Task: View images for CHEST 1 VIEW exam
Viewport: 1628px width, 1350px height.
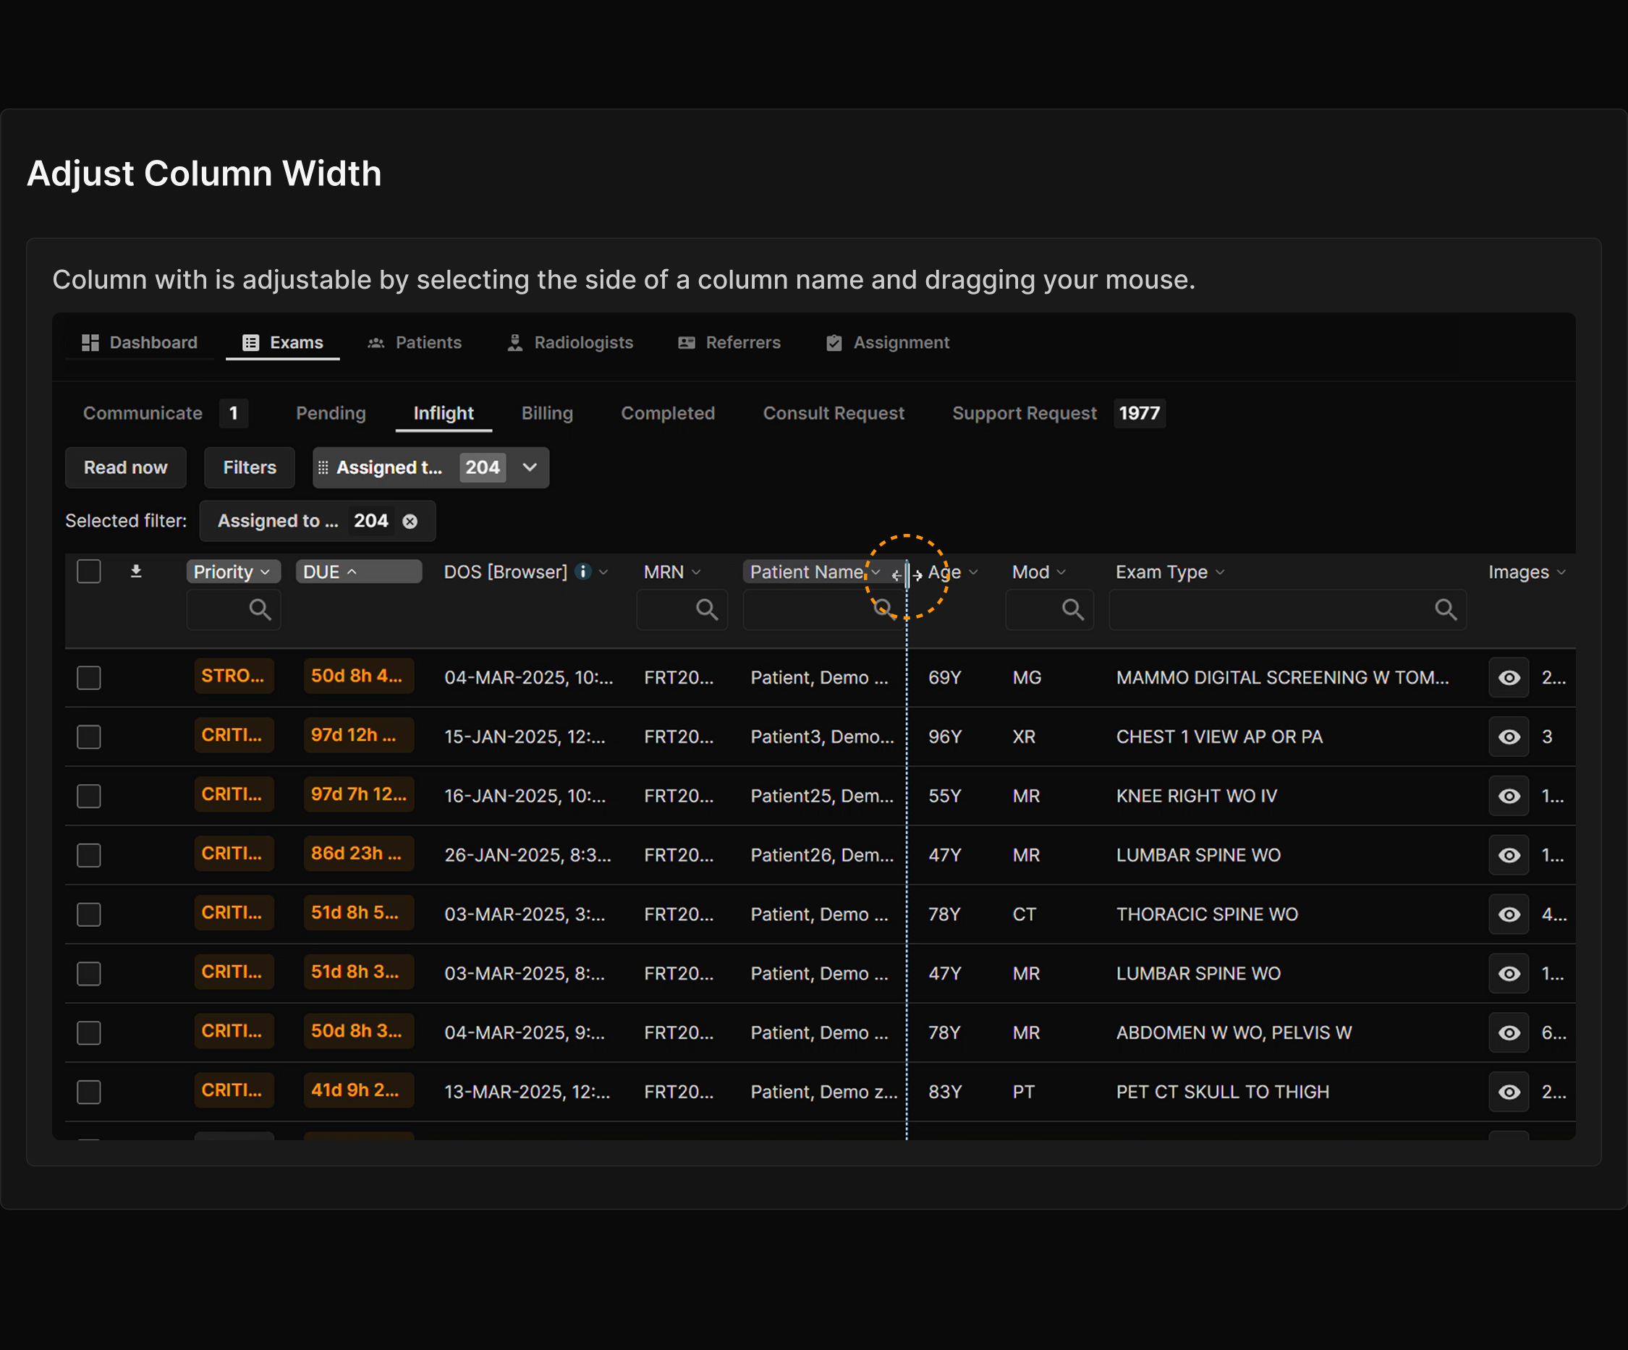Action: 1509,737
